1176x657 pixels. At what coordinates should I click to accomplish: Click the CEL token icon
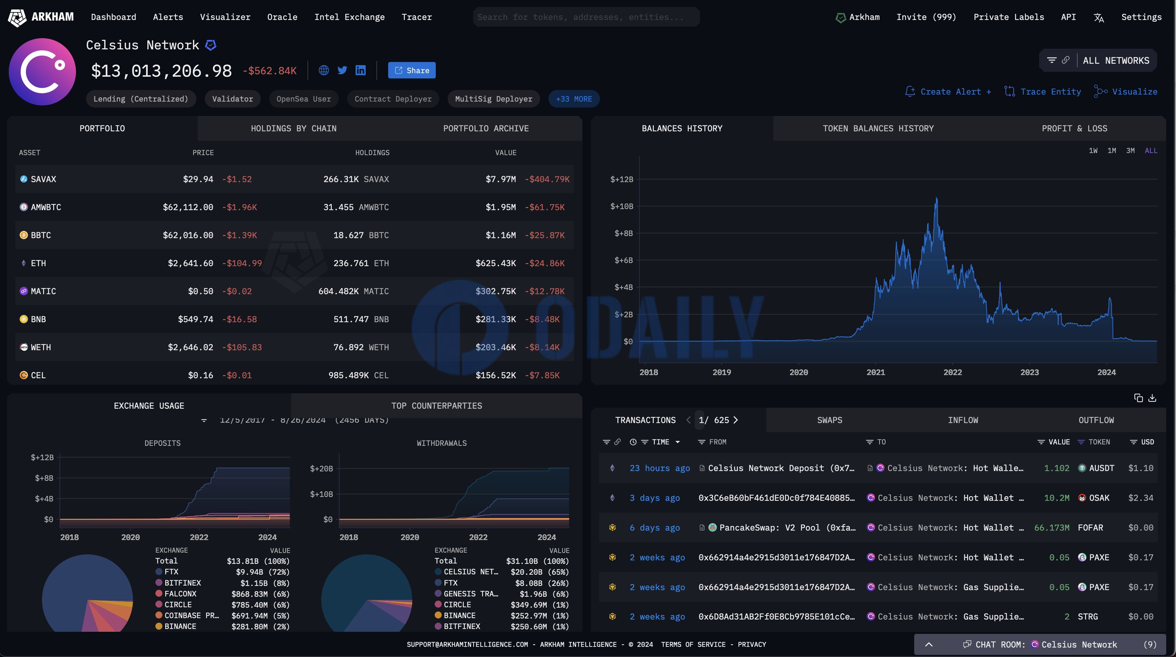coord(24,375)
